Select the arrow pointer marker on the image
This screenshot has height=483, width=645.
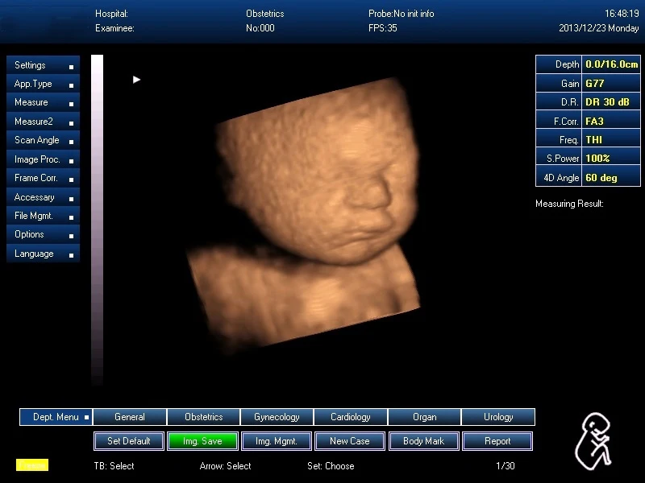(x=136, y=80)
